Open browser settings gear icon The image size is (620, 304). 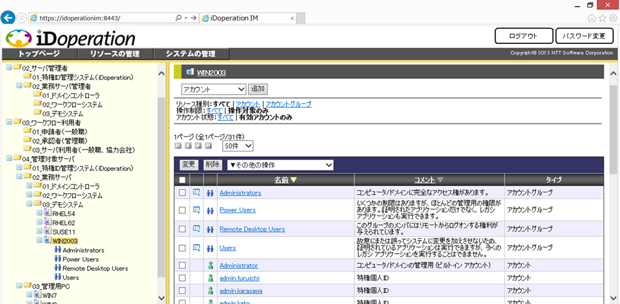[613, 18]
